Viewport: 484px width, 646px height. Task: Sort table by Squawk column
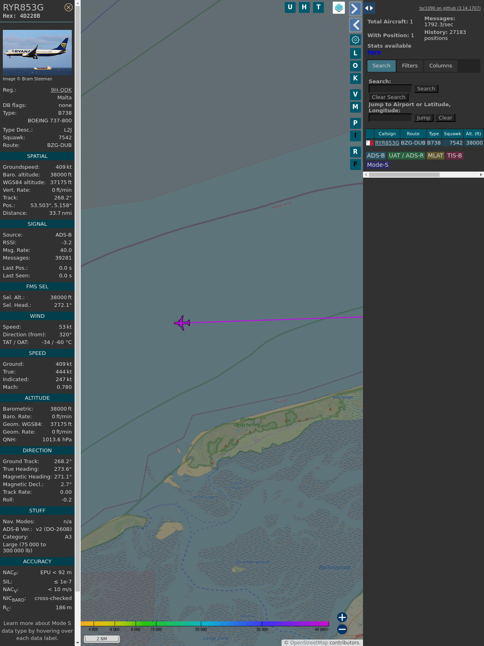pos(452,134)
